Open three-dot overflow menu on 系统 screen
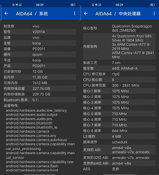This screenshot has width=159, height=175. click(x=75, y=14)
